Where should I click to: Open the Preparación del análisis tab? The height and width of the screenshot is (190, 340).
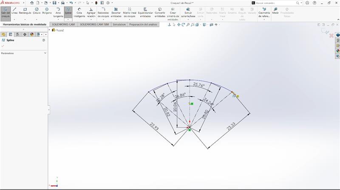[143, 25]
